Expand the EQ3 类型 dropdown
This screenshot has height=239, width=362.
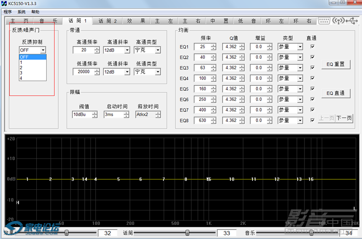pyautogui.click(x=299, y=68)
